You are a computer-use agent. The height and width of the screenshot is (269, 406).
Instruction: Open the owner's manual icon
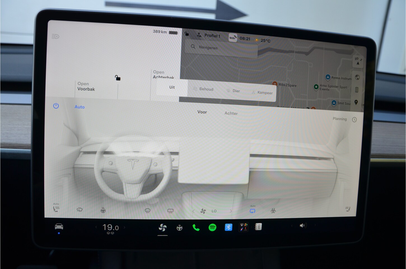258,226
